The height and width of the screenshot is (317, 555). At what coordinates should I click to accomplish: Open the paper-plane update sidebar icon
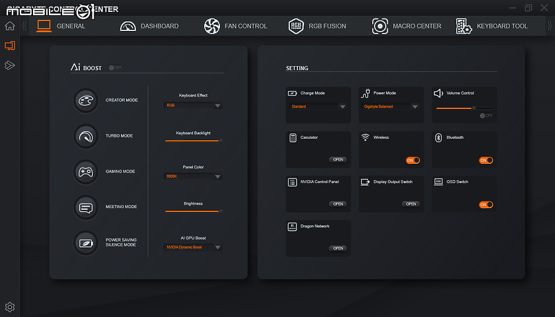coord(10,65)
